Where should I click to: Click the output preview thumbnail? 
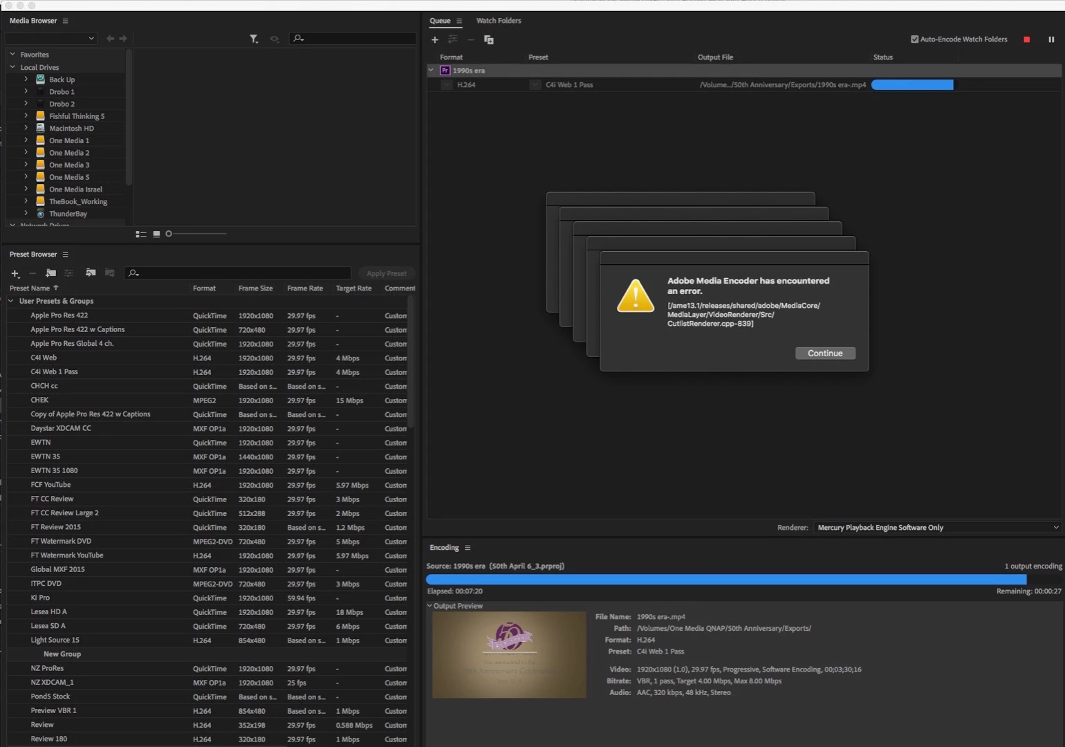509,655
